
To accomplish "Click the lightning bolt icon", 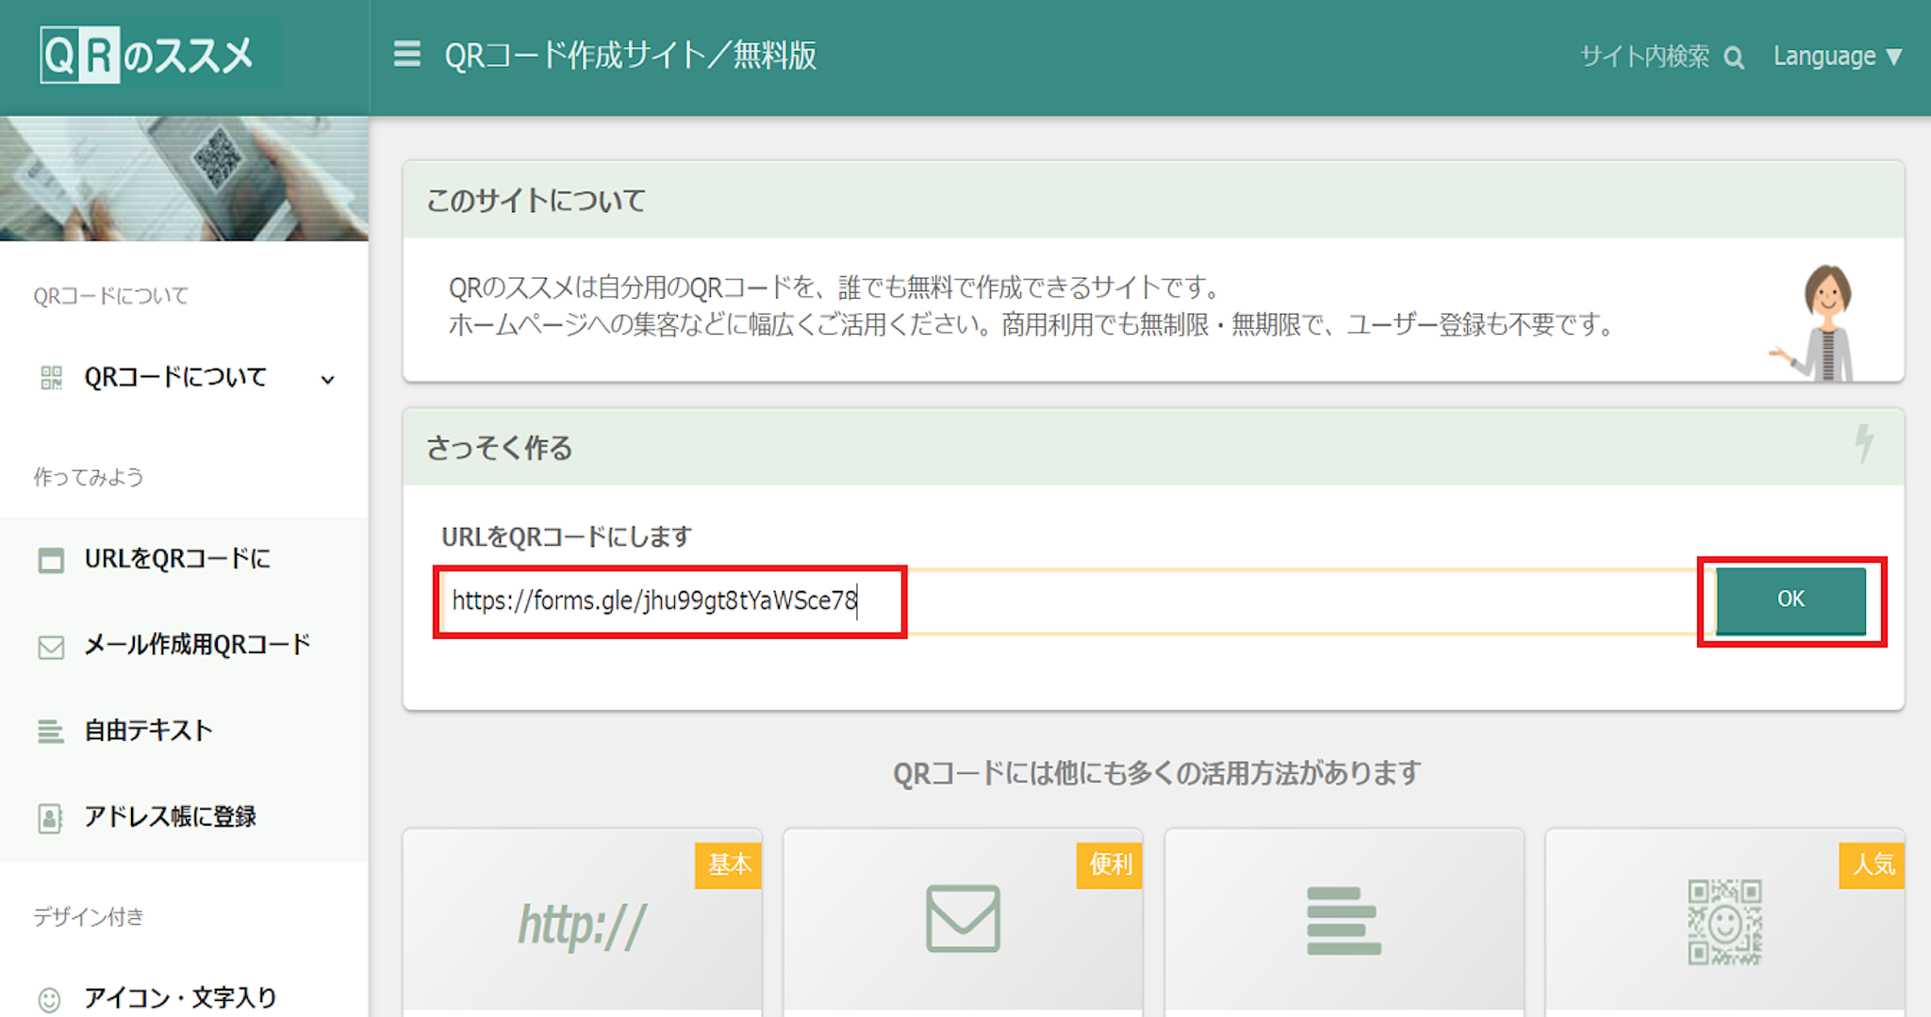I will pos(1863,443).
